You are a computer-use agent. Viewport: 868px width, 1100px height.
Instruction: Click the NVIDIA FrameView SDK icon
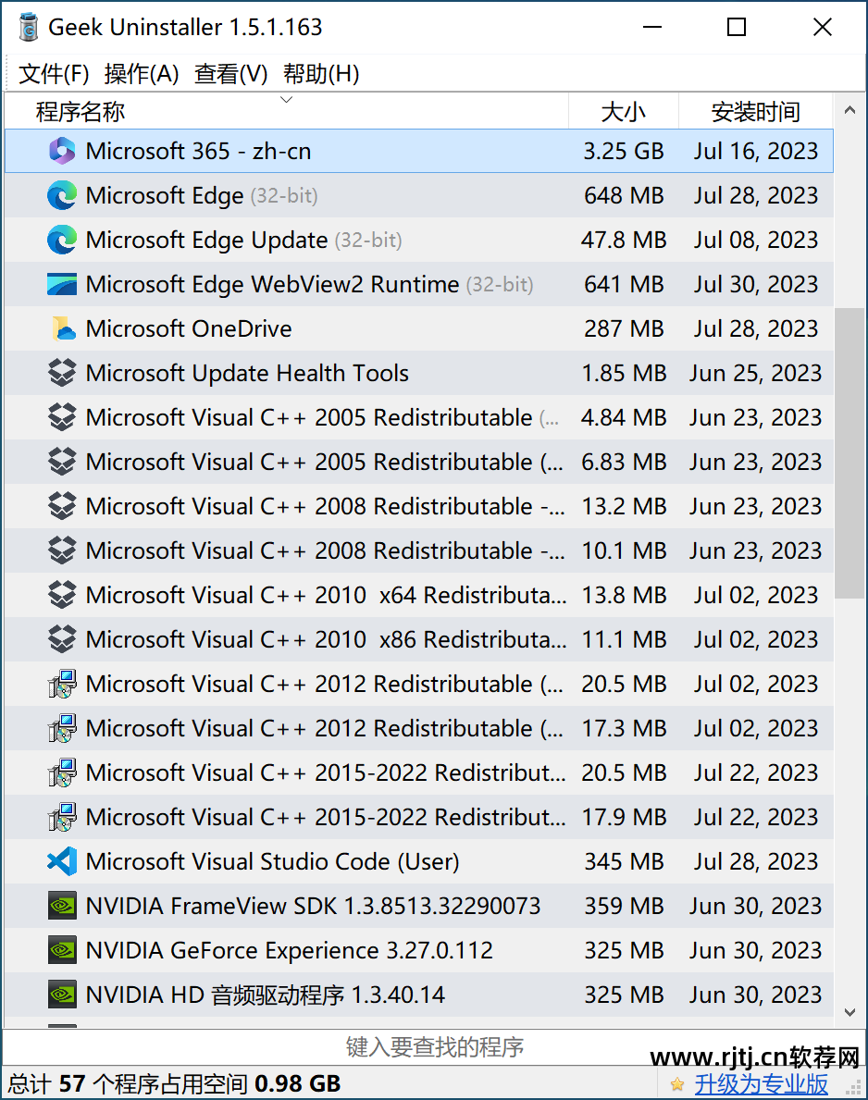(62, 906)
